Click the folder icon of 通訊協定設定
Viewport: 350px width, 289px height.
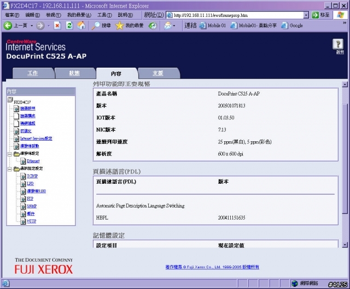[16, 169]
